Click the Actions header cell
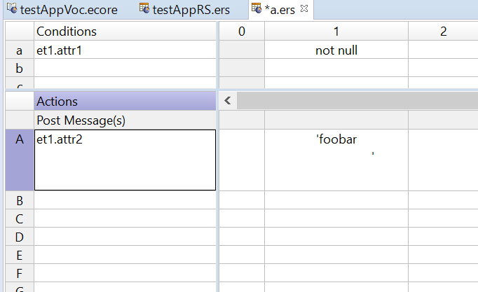478x292 pixels. [125, 102]
